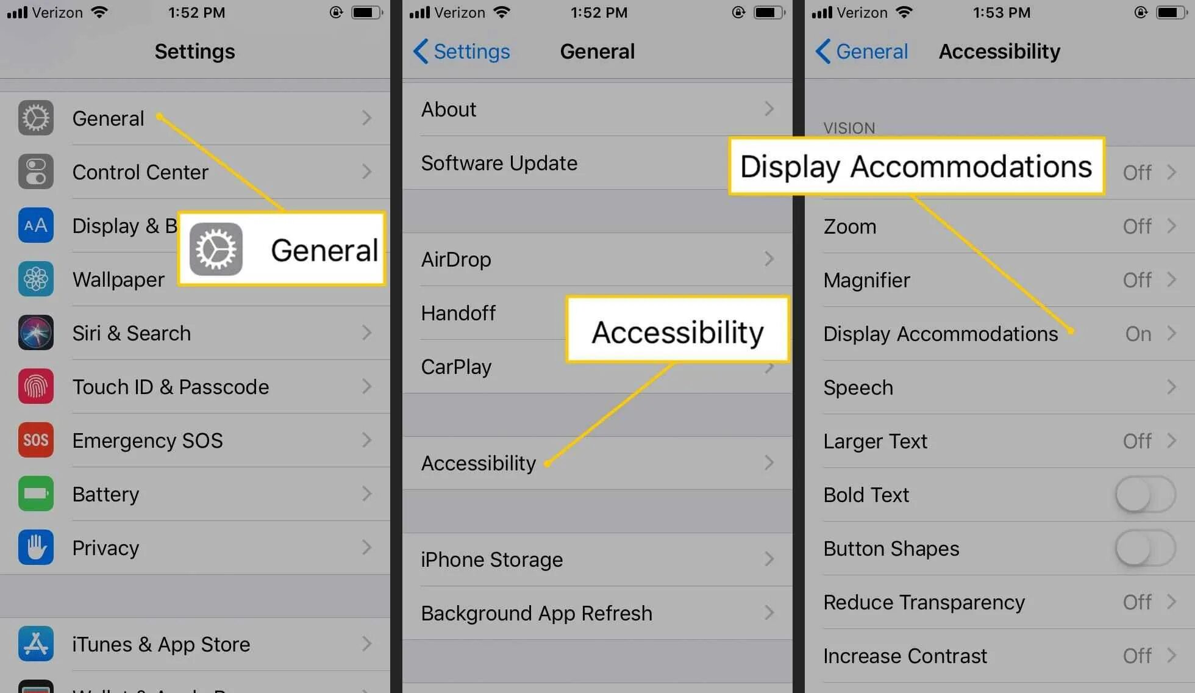
Task: Toggle Button Shapes switch
Action: pyautogui.click(x=1146, y=548)
